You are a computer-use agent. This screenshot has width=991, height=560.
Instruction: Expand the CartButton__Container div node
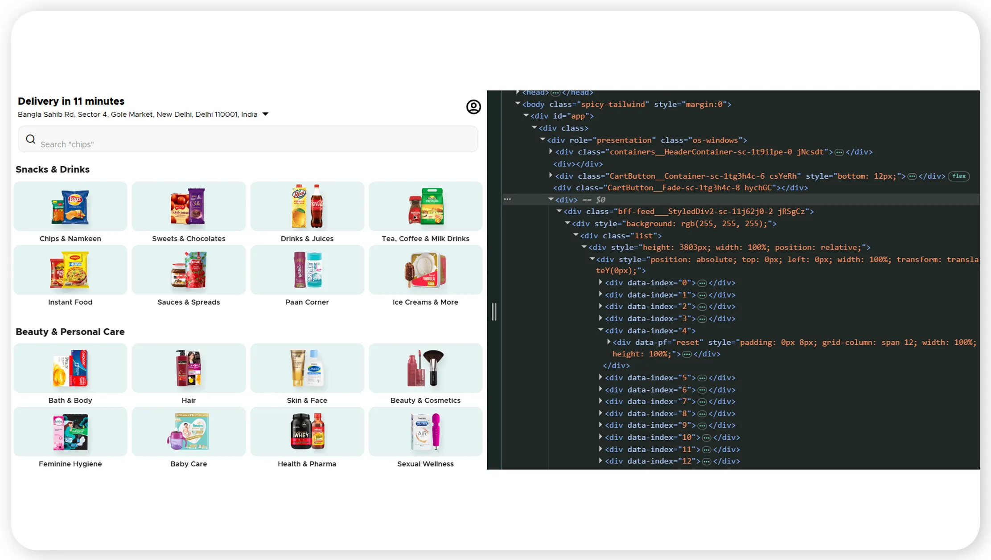(x=551, y=176)
